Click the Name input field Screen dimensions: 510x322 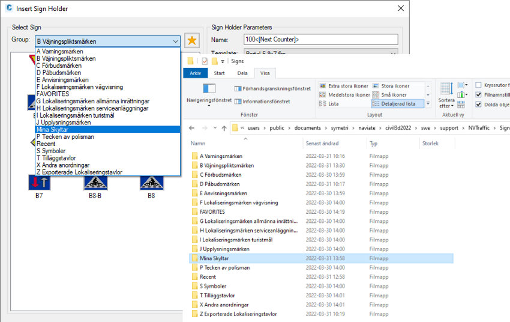(x=321, y=40)
